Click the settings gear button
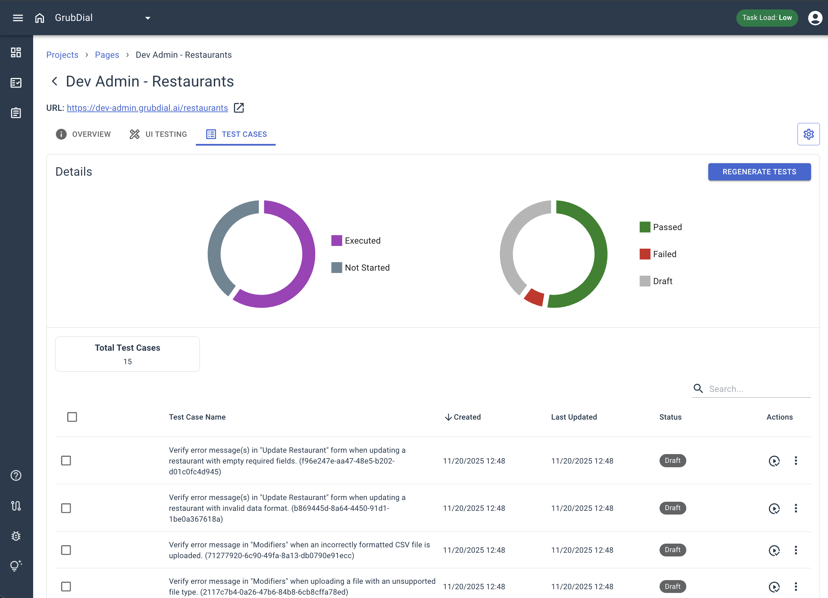The width and height of the screenshot is (828, 598). tap(808, 134)
